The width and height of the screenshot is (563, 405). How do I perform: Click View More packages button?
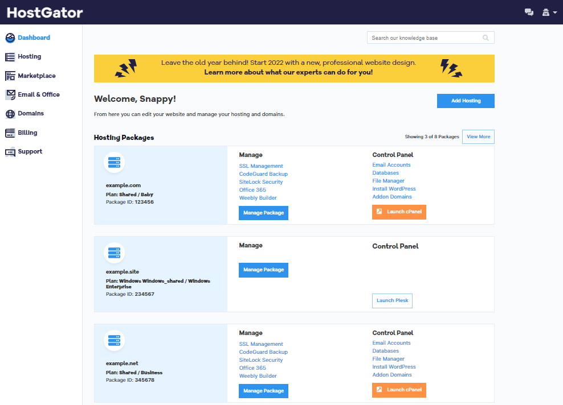pos(478,137)
